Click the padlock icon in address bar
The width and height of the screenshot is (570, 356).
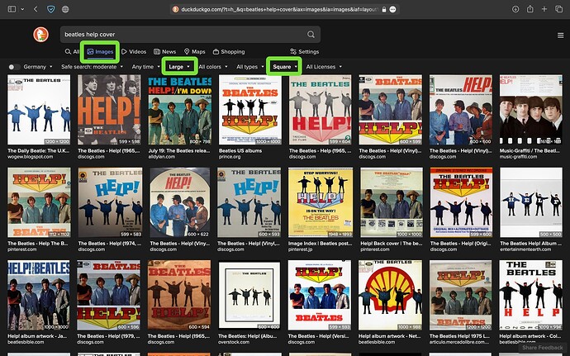click(x=384, y=9)
